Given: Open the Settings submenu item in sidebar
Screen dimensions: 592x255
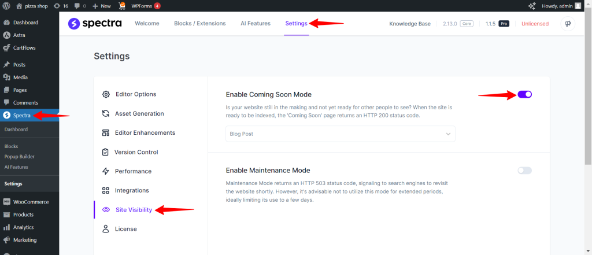Looking at the screenshot, I should tap(13, 184).
